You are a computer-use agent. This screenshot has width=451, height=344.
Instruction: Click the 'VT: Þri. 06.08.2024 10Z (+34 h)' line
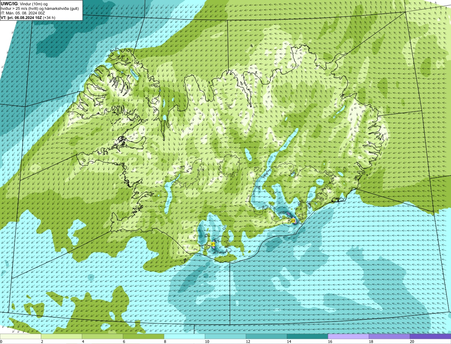pyautogui.click(x=28, y=18)
